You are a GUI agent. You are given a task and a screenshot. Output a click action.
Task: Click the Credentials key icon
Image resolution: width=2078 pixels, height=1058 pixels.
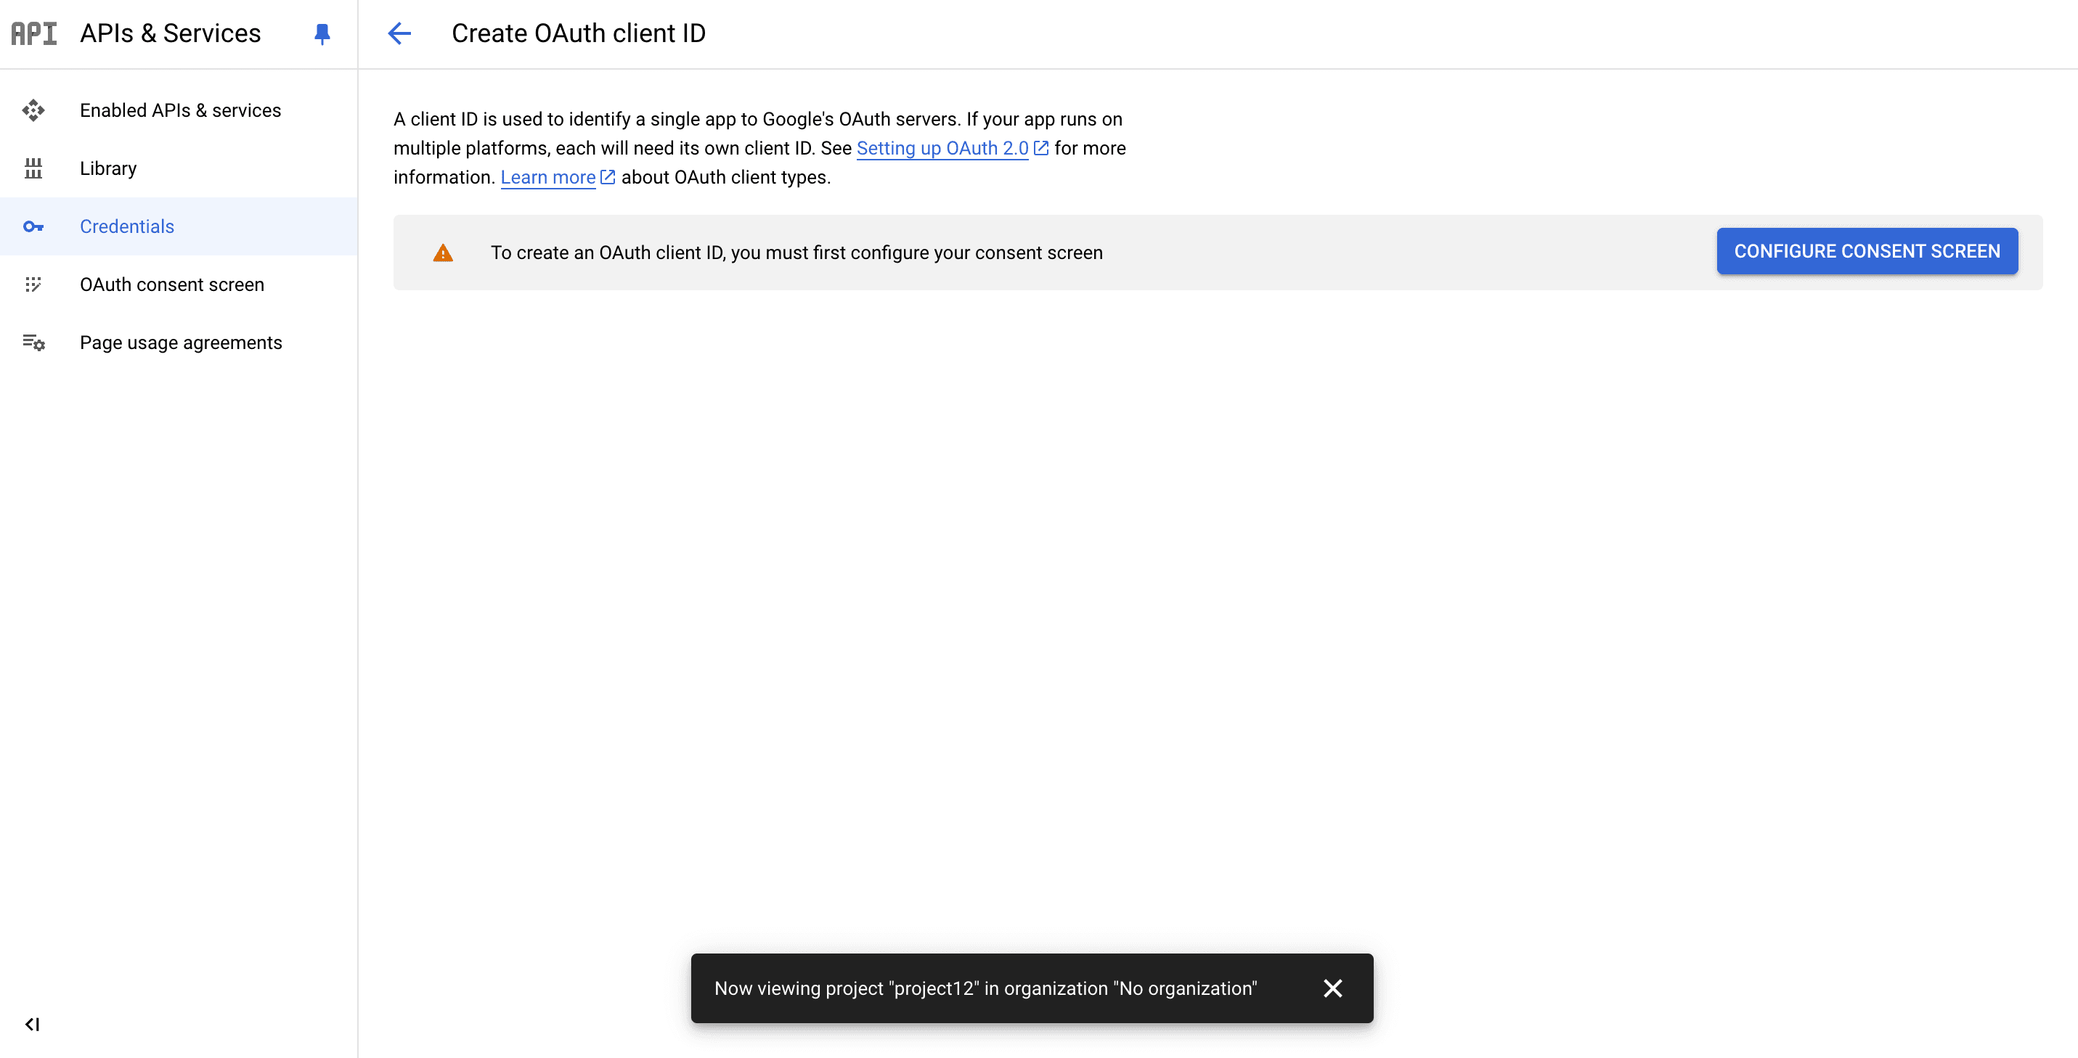33,226
